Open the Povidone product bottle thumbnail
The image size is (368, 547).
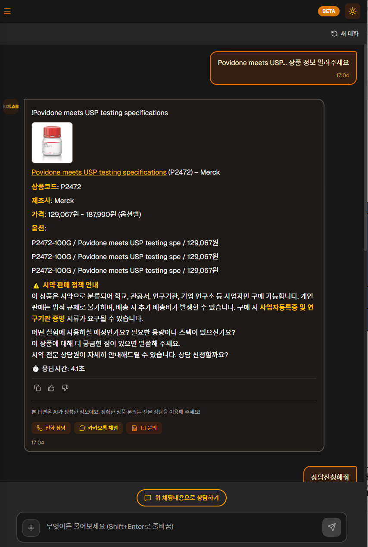(52, 143)
